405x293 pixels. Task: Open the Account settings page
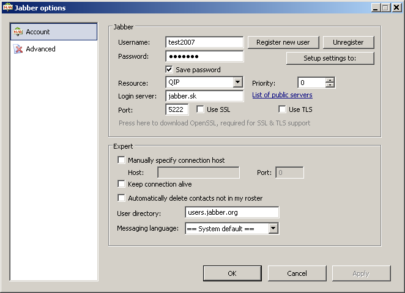coord(54,32)
